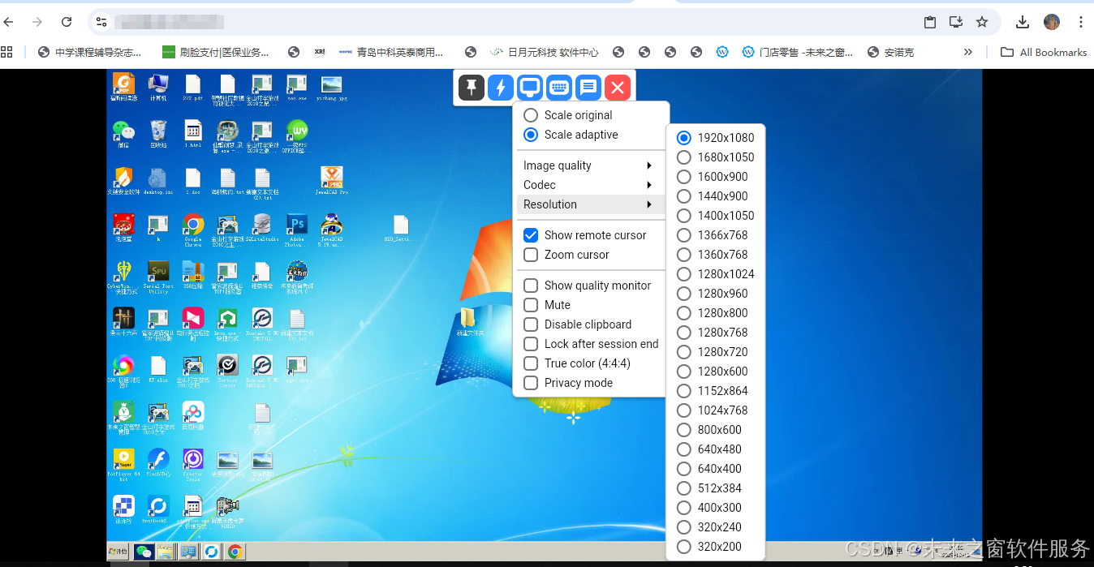1094x567 pixels.
Task: Choose 1600x900 resolution
Action: [713, 177]
